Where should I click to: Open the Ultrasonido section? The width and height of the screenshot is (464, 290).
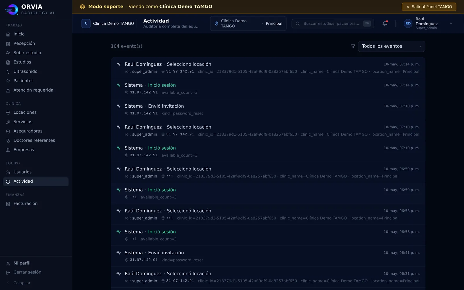click(x=36, y=71)
